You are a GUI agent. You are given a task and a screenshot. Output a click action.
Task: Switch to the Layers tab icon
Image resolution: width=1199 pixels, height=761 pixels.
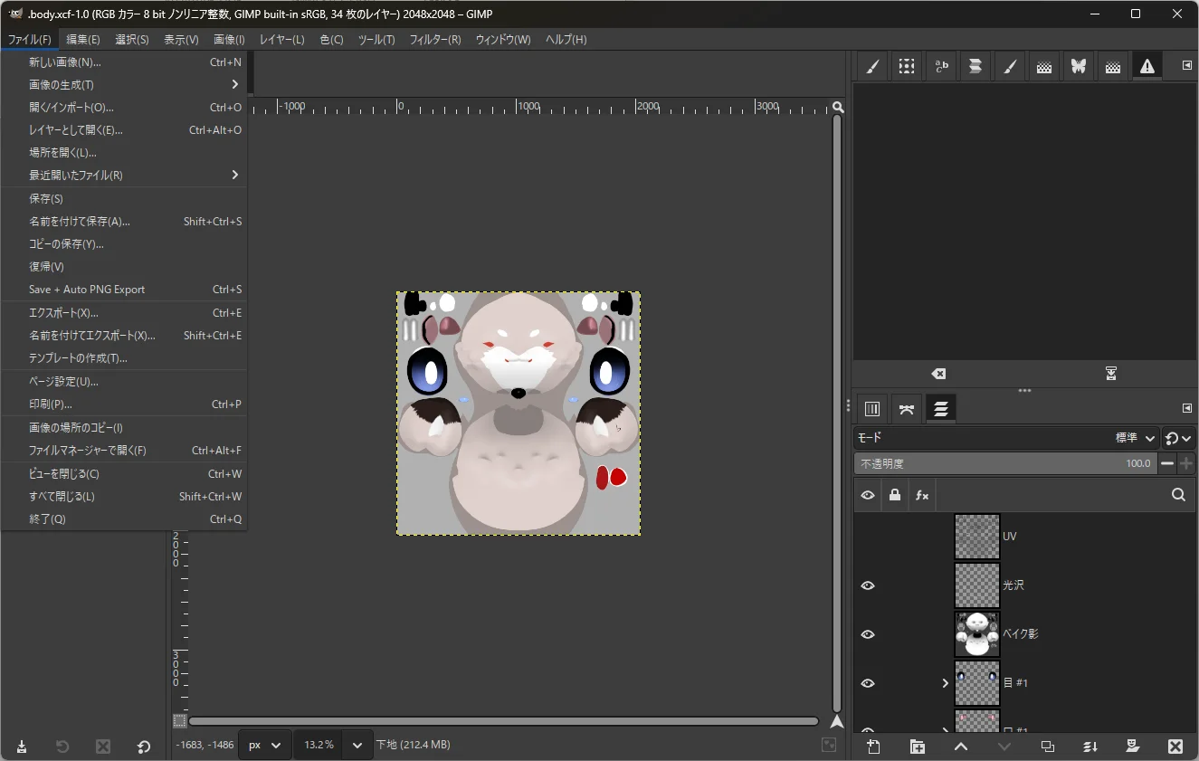[x=941, y=409]
